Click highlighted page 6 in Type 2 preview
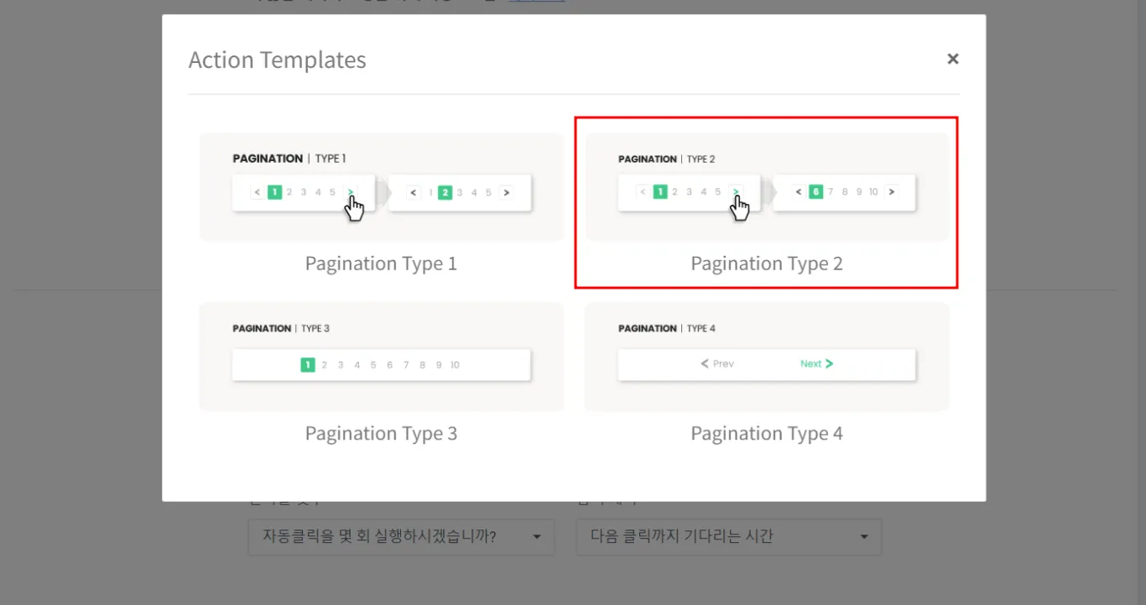 pos(816,192)
